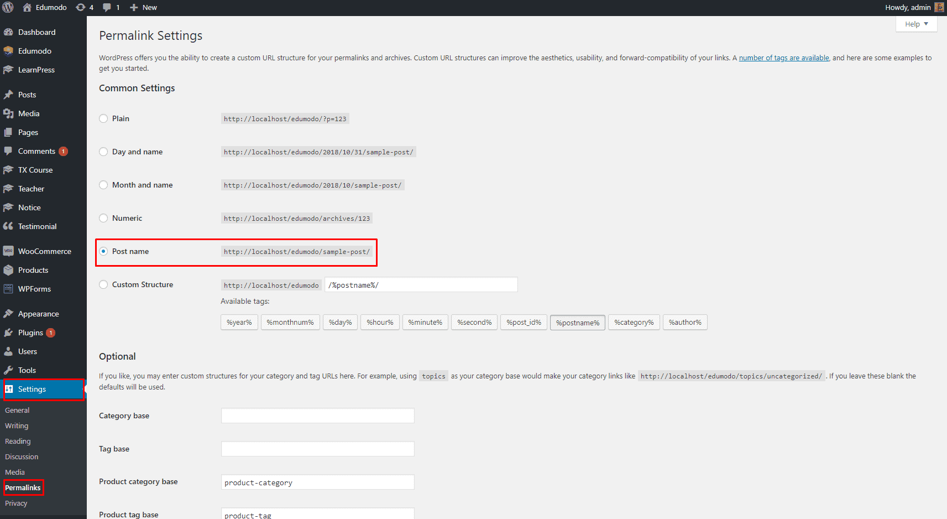The width and height of the screenshot is (947, 519).
Task: Open the Appearance paintbrush icon
Action: pos(8,314)
